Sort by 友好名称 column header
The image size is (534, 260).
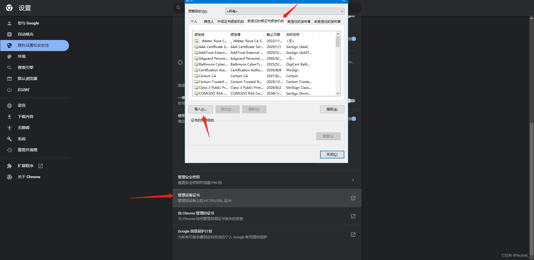pos(299,35)
